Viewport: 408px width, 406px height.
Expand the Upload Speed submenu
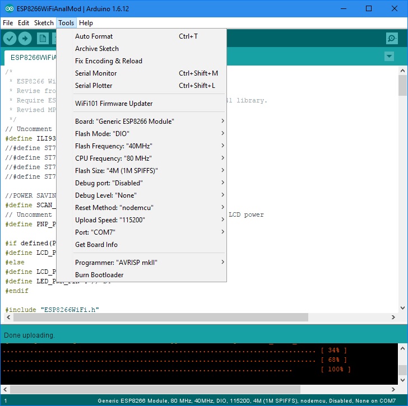click(x=149, y=220)
